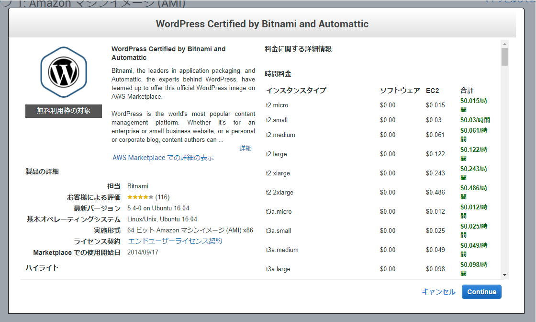Select the t3a.medium instance type text

tap(282, 250)
